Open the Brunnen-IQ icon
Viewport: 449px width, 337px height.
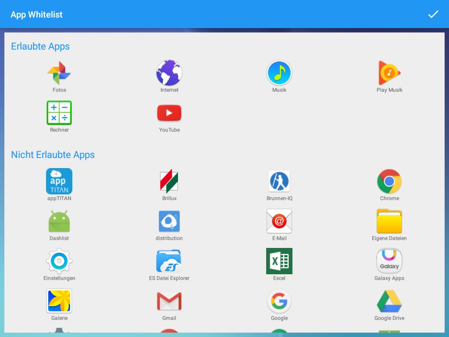pyautogui.click(x=279, y=181)
